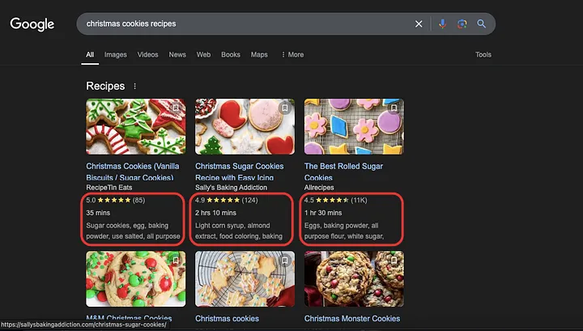
Task: Click the 35 mins cook time
Action: [x=98, y=213]
